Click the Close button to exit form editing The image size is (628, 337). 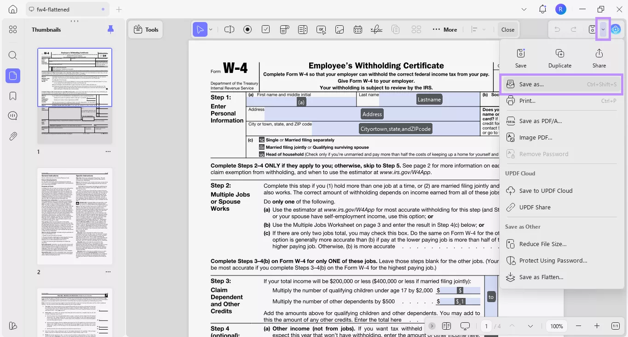(508, 29)
